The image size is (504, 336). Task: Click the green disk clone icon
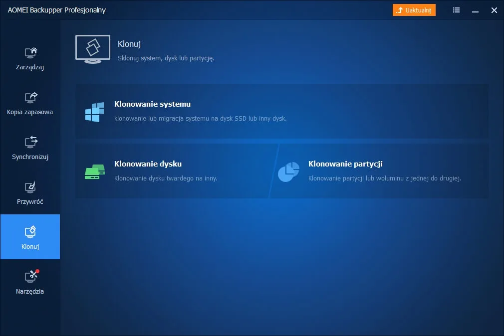(95, 172)
